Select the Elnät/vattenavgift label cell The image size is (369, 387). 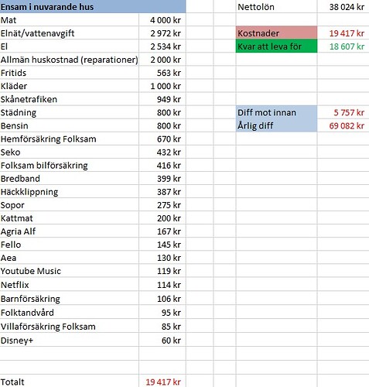(x=70, y=33)
